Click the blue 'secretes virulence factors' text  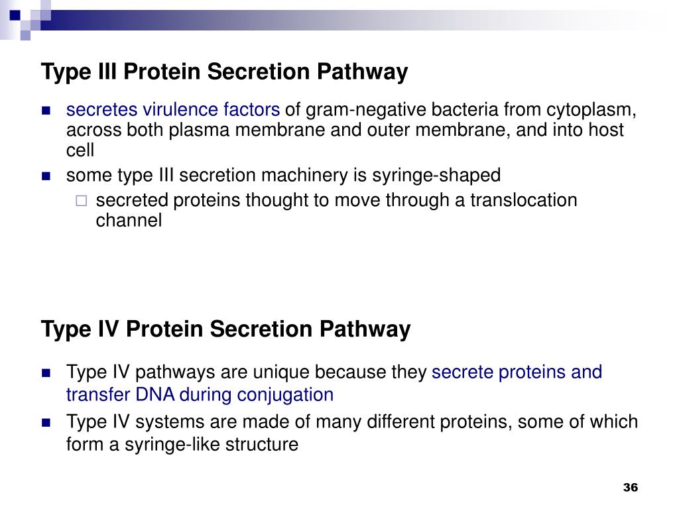pyautogui.click(x=173, y=109)
